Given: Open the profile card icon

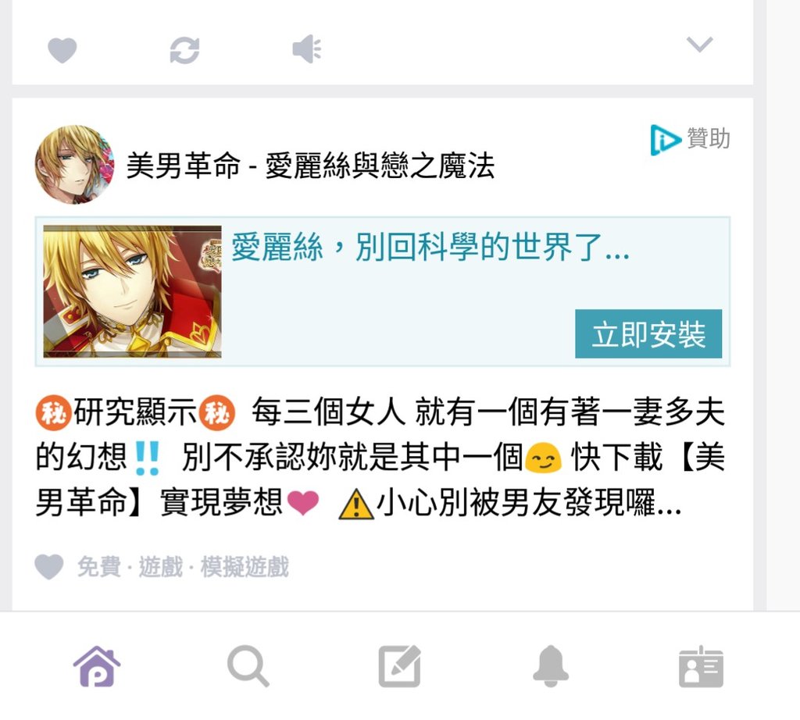Looking at the screenshot, I should pyautogui.click(x=701, y=667).
